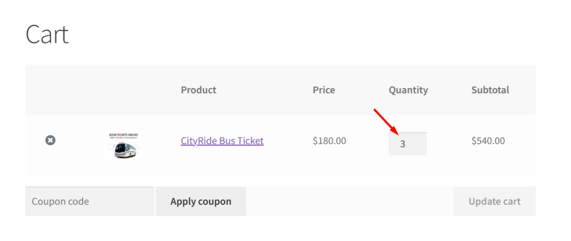Focus the Quantity field showing 3
The height and width of the screenshot is (241, 571).
coord(407,144)
